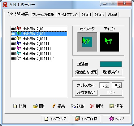Viewport: 134px width, 126px height.
Task: Select list row HelpBlnk7_001111
Action: point(39,49)
